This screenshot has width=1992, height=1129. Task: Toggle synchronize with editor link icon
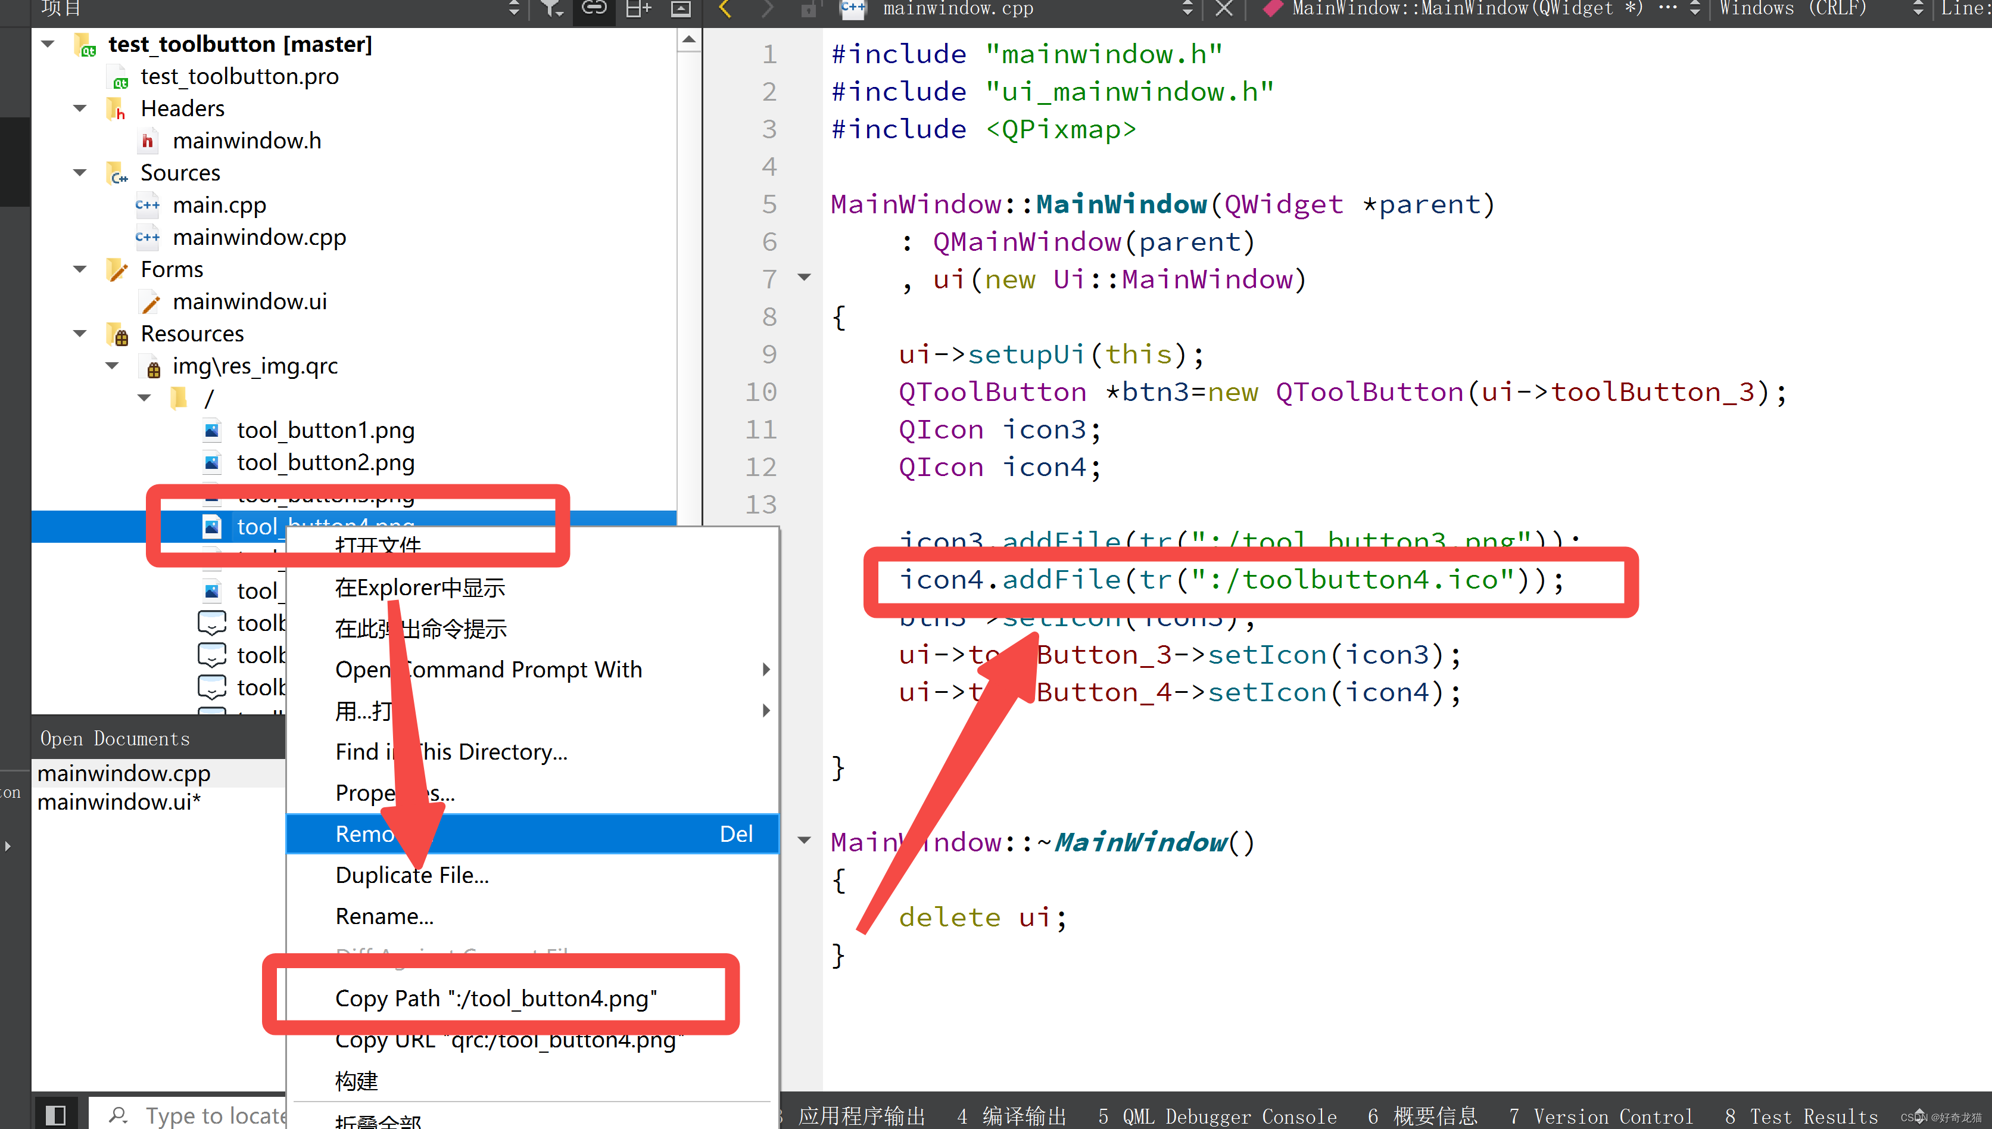[x=594, y=8]
